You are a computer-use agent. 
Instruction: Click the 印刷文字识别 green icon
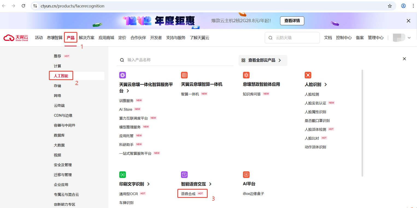(x=122, y=174)
